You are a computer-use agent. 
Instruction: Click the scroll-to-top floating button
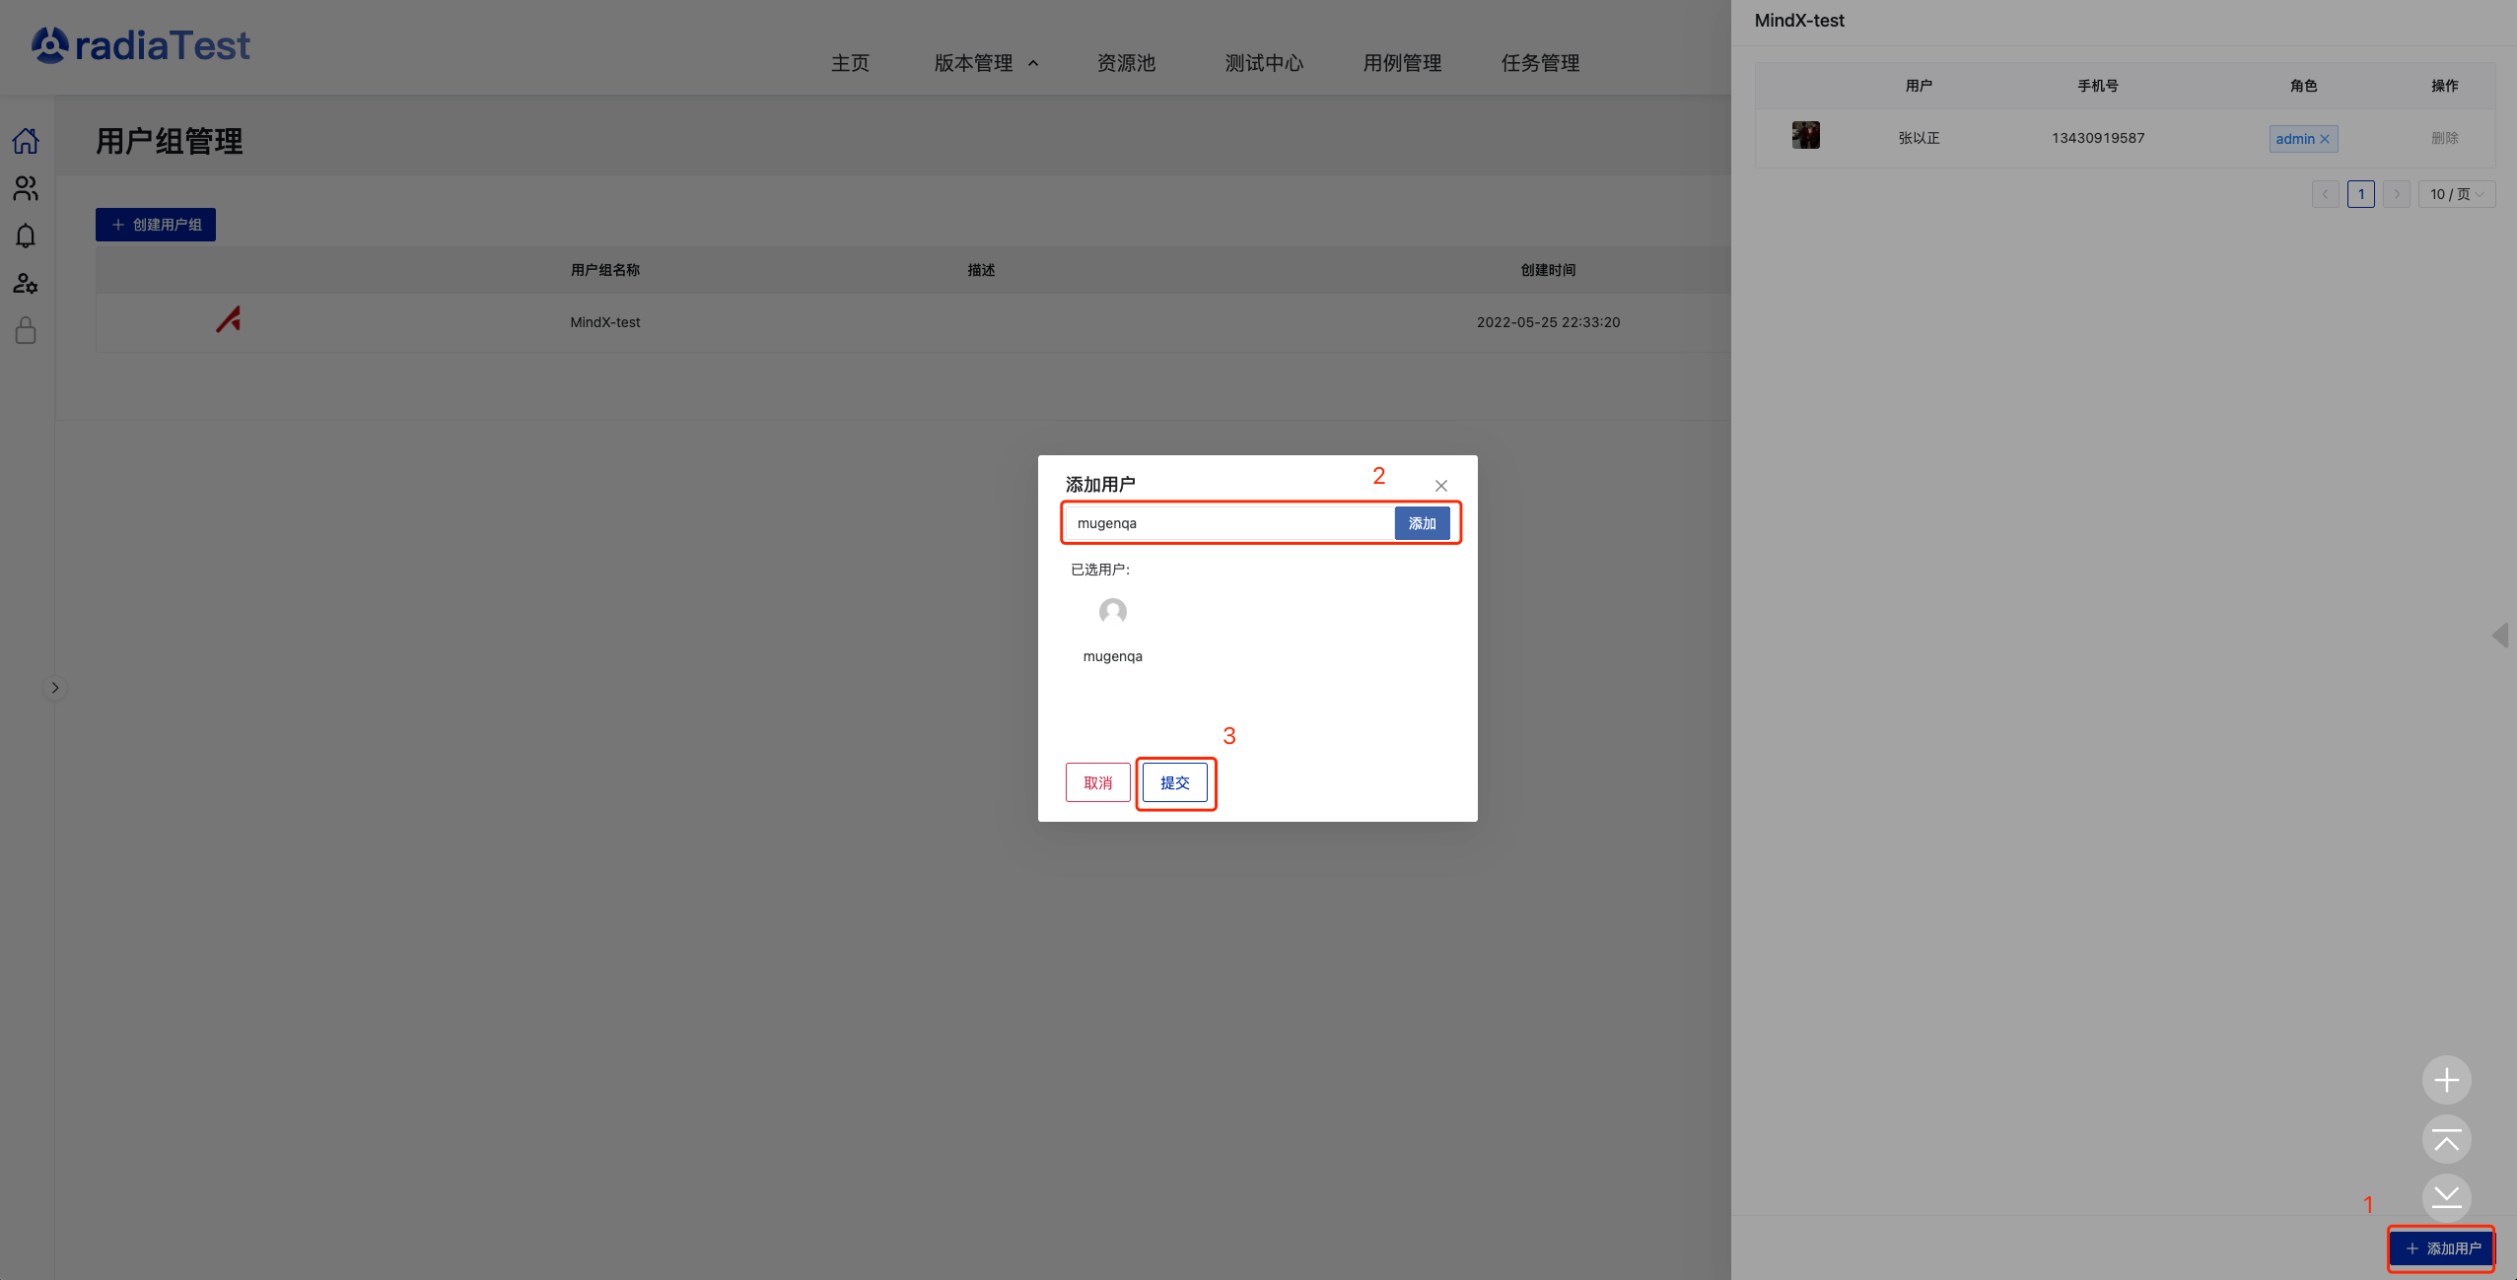tap(2446, 1139)
